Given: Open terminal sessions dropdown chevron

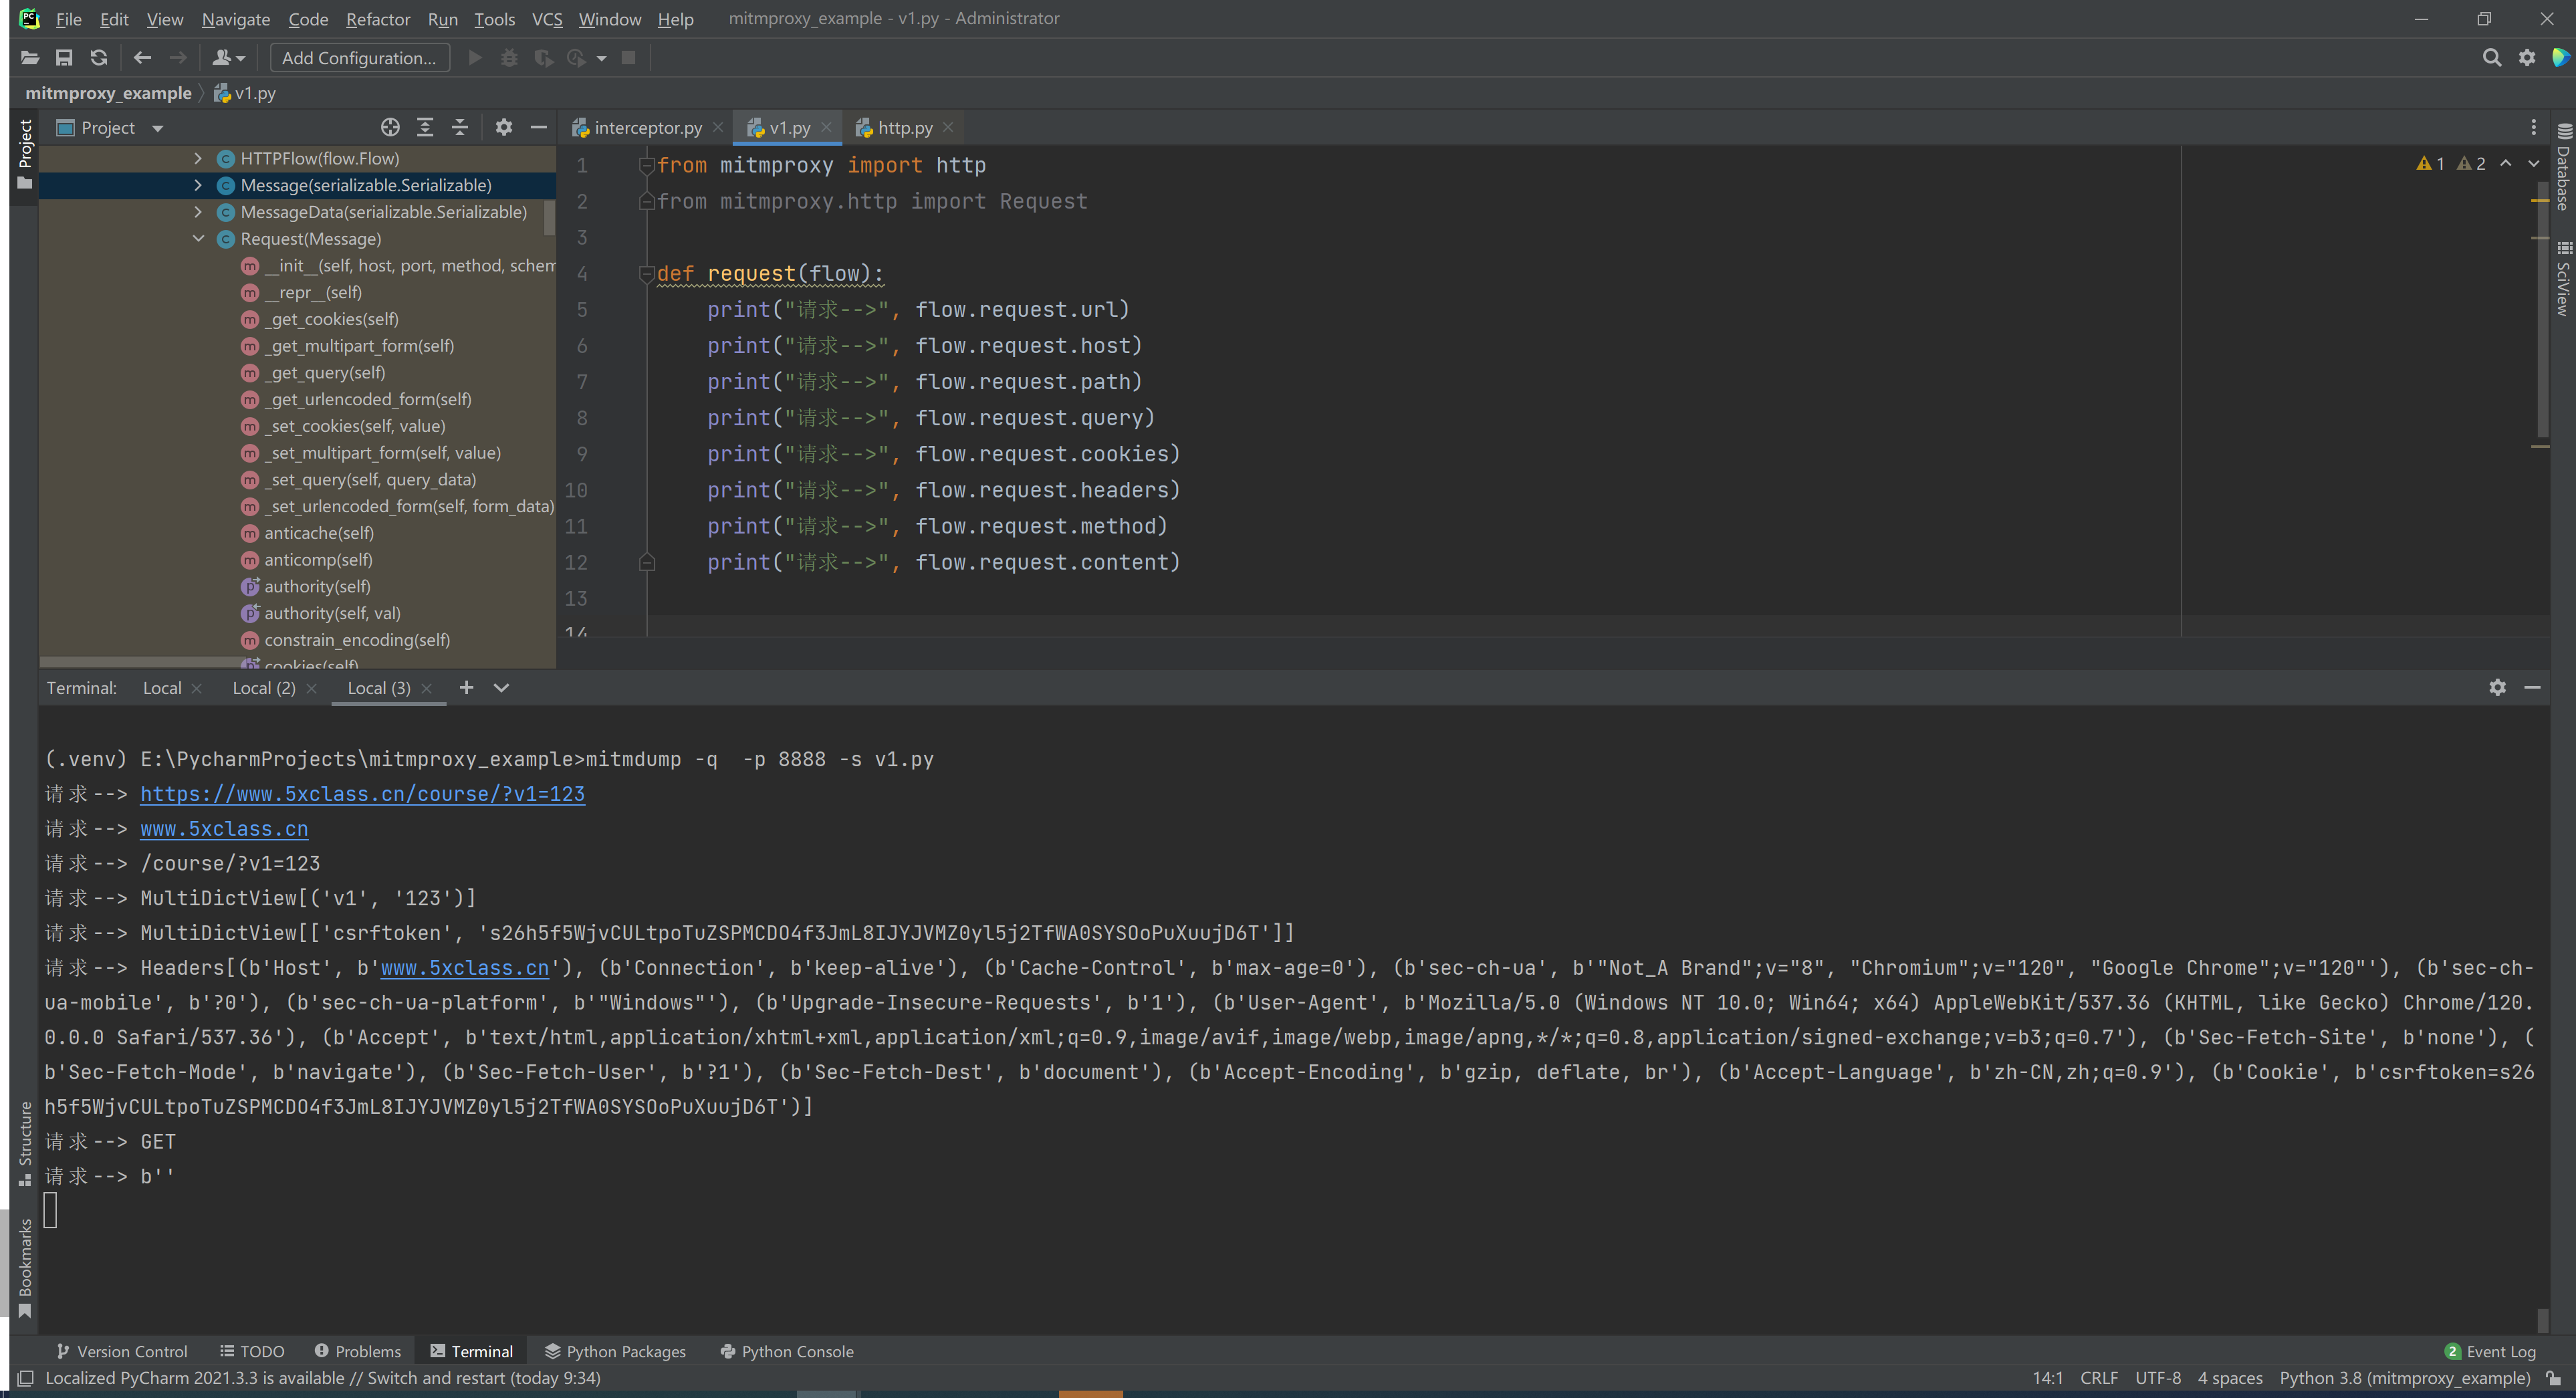Looking at the screenshot, I should (502, 687).
